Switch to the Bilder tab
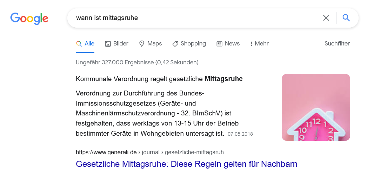The height and width of the screenshot is (171, 367). [x=116, y=44]
